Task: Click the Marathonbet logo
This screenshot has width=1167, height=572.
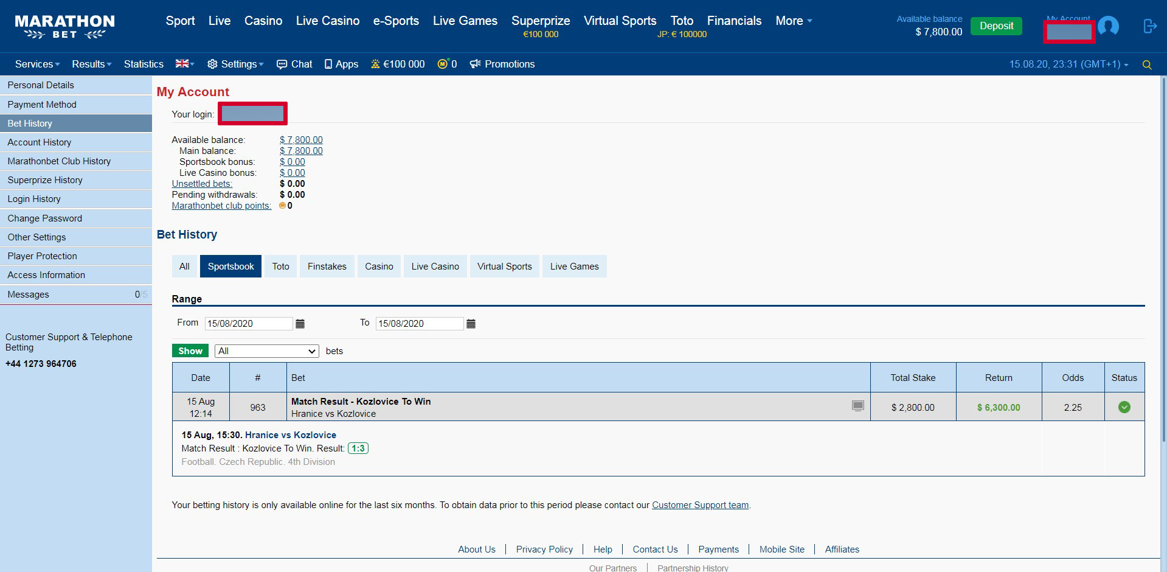Action: 64,27
